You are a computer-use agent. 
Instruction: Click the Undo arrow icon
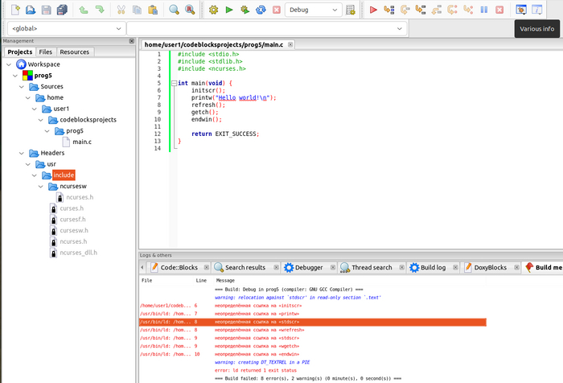pos(84,10)
